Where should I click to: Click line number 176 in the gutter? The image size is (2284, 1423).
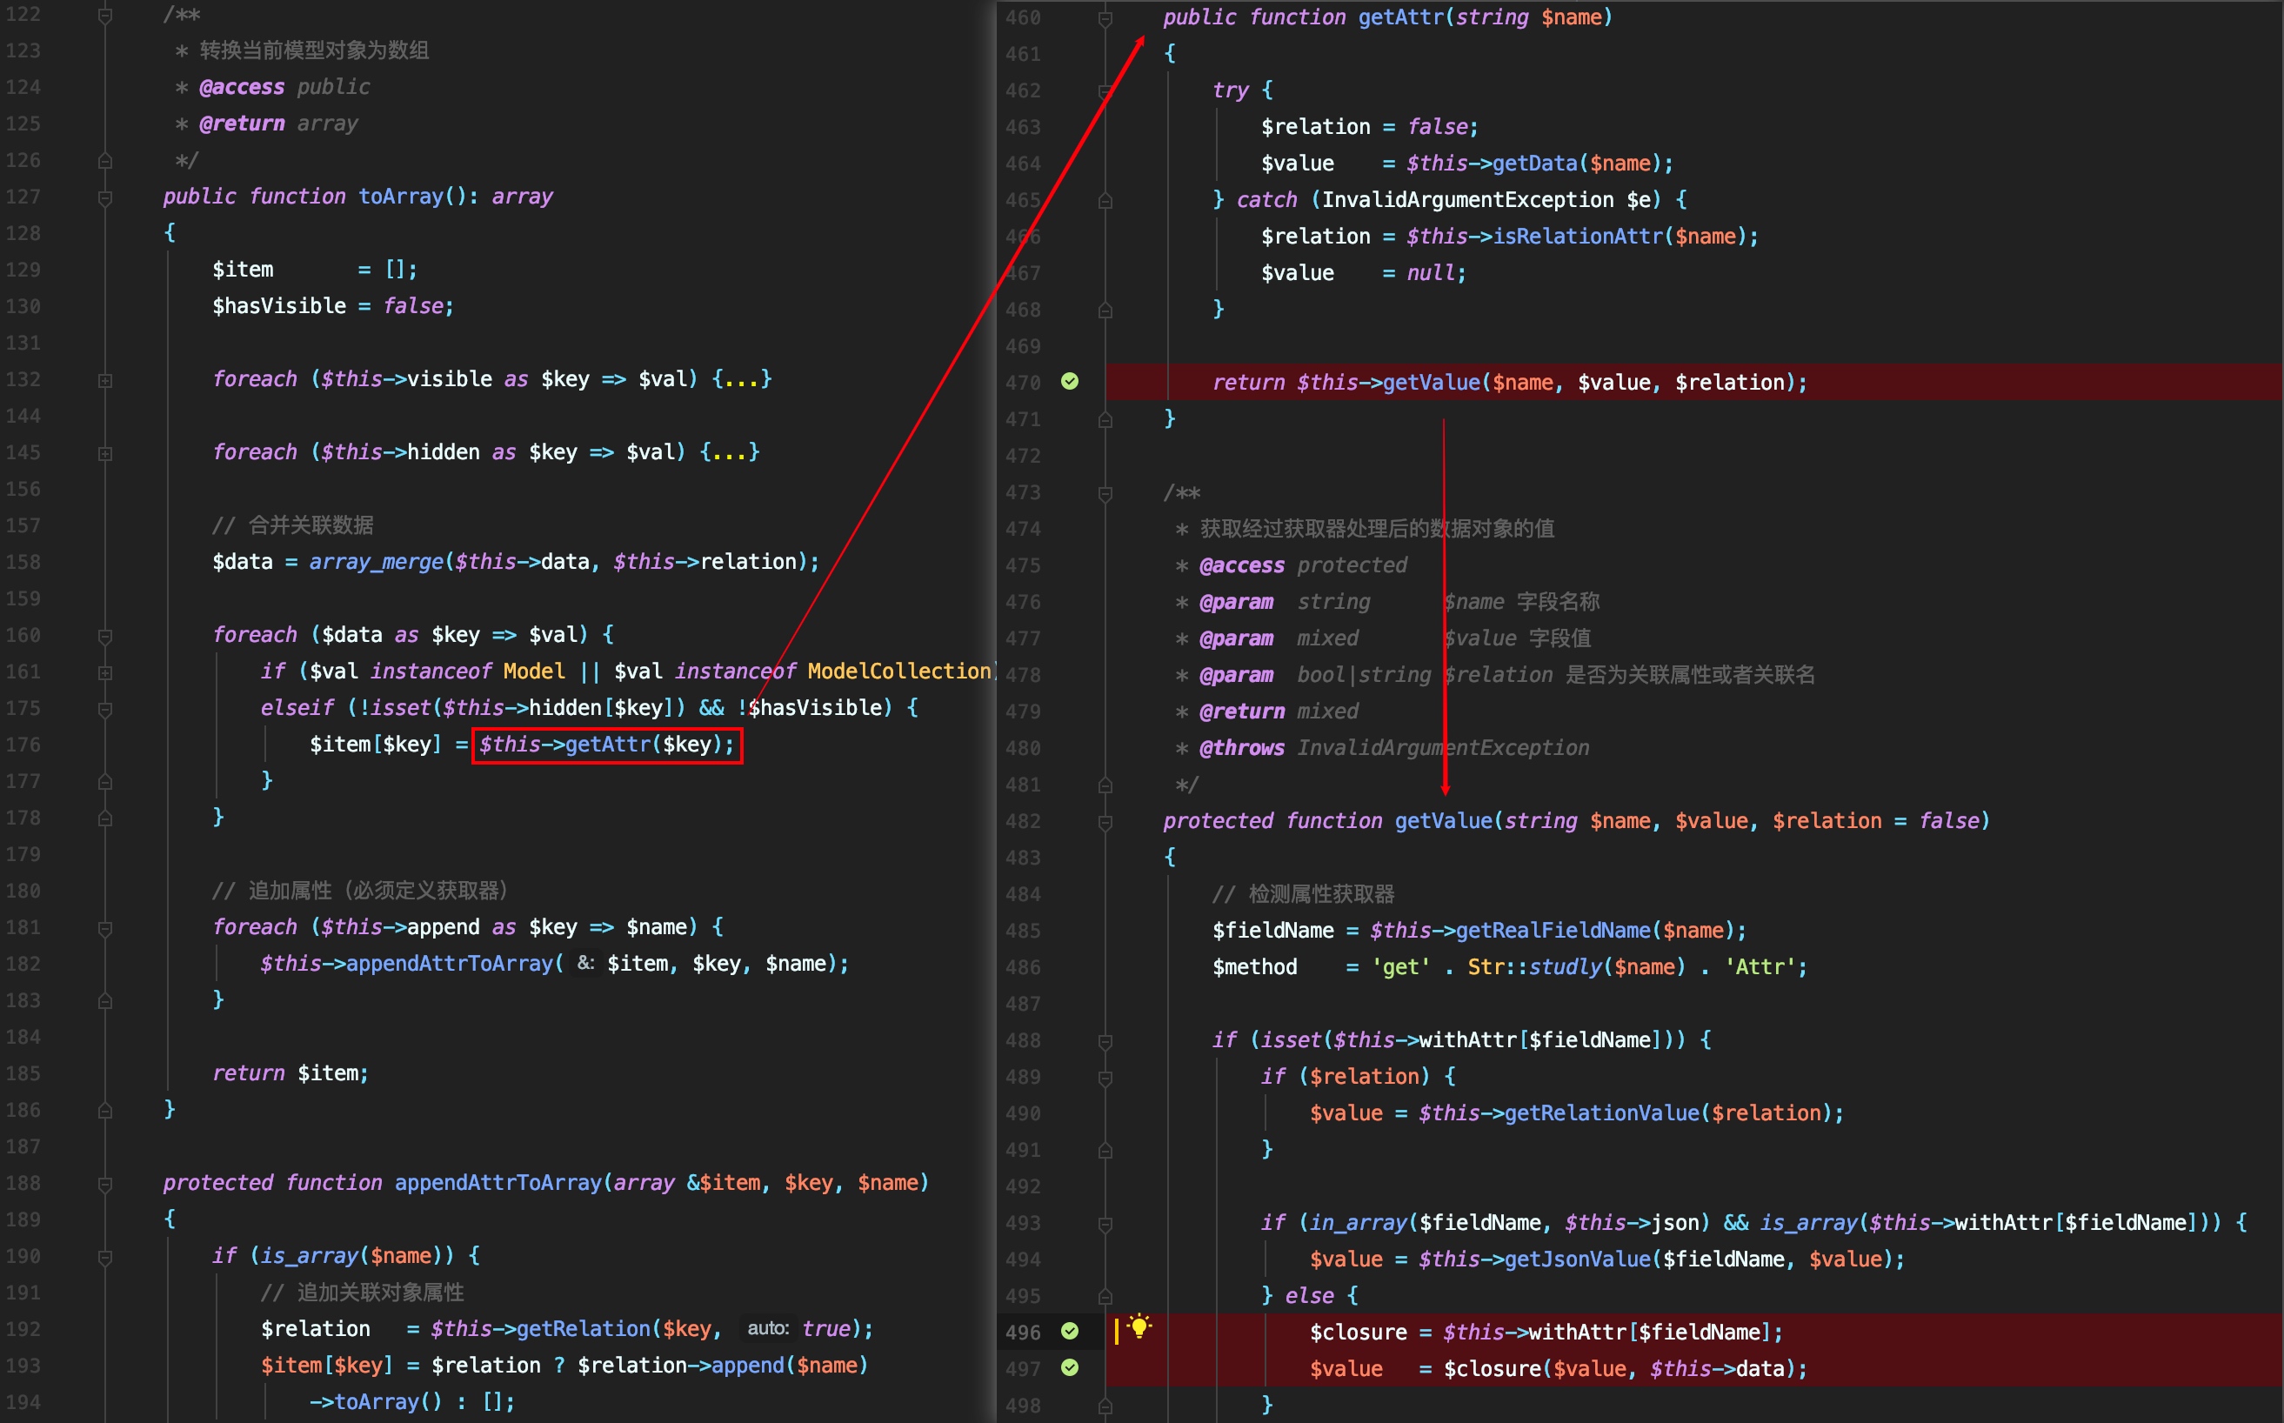23,745
